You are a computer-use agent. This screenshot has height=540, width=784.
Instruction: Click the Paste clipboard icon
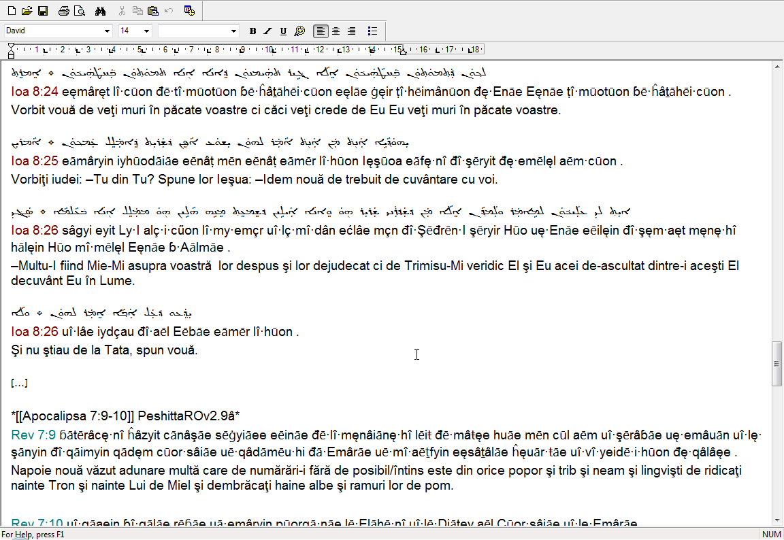point(153,11)
